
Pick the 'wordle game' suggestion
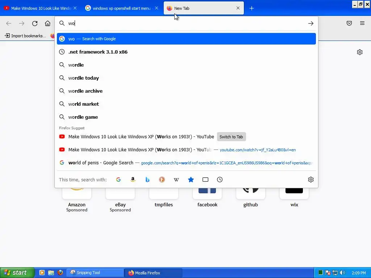tap(186, 117)
